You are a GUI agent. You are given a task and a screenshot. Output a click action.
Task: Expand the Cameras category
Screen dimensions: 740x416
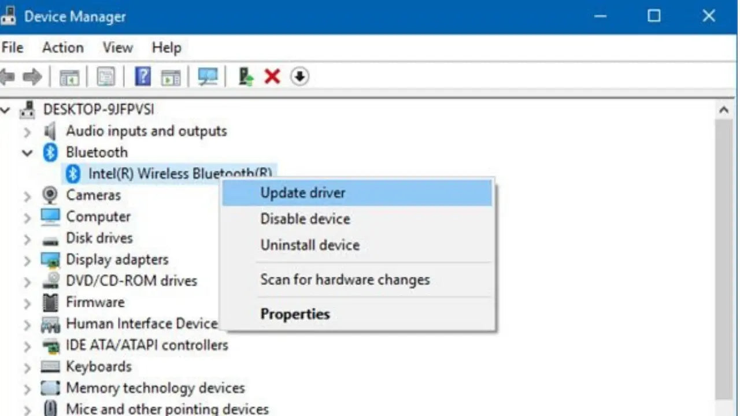[x=27, y=196]
